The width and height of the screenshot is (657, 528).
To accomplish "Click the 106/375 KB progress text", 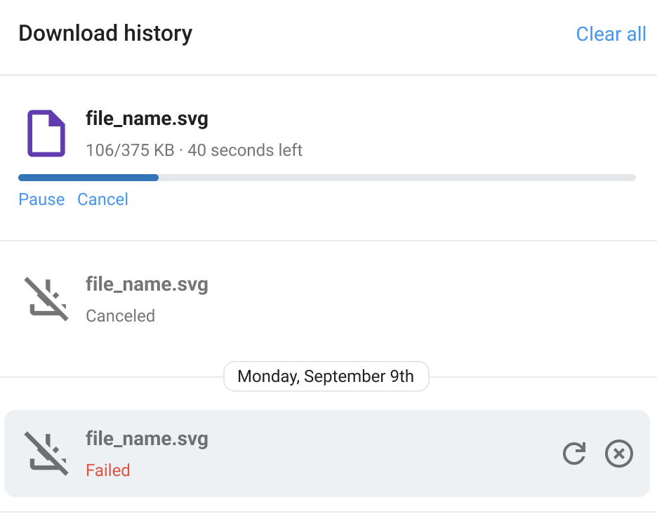I will (x=130, y=150).
